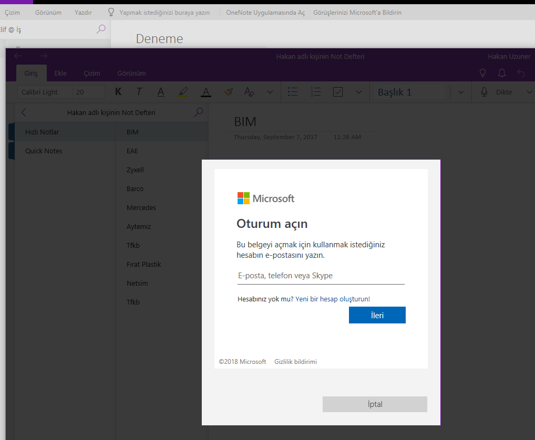Apply underline formatting in the ribbon
The width and height of the screenshot is (535, 440).
click(161, 92)
